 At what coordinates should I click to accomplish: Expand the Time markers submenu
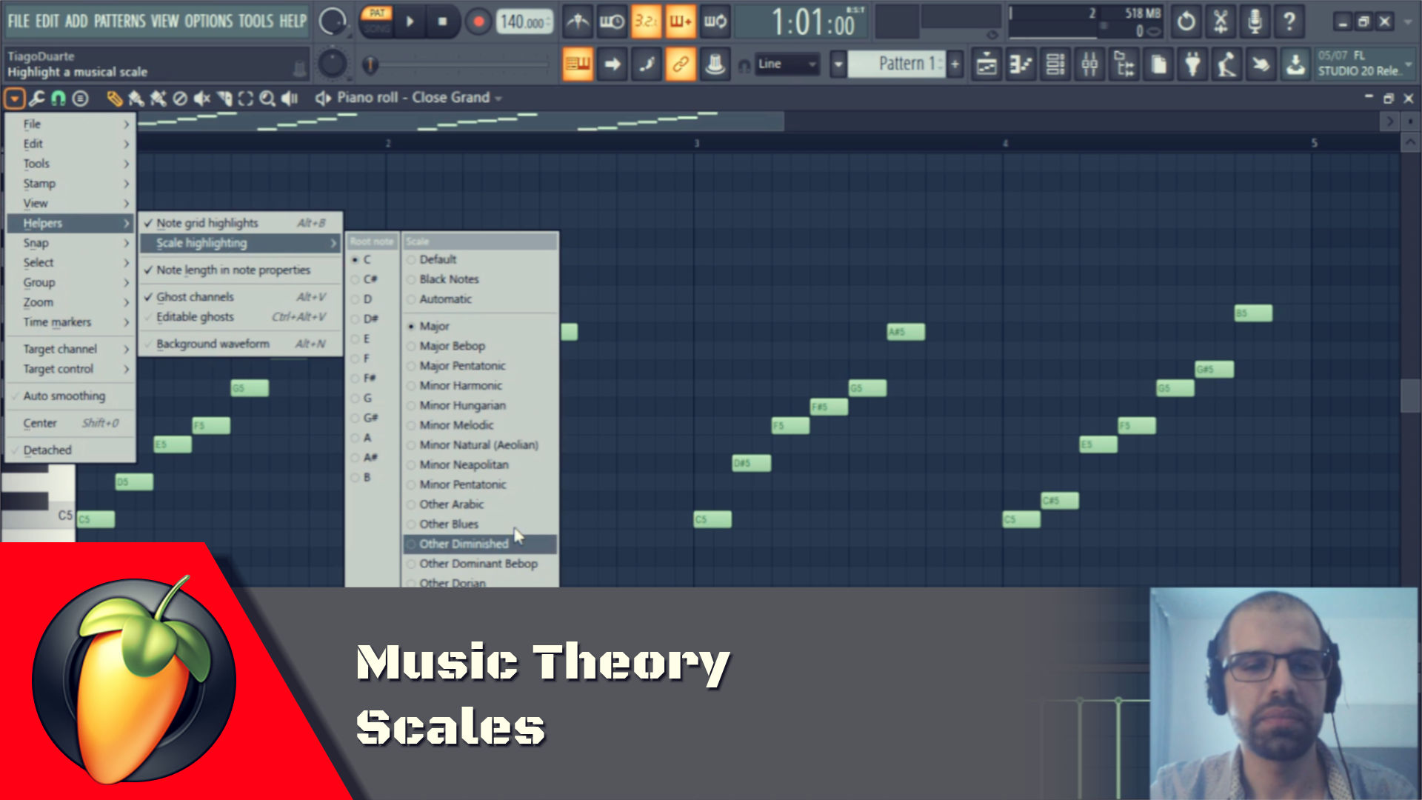70,322
